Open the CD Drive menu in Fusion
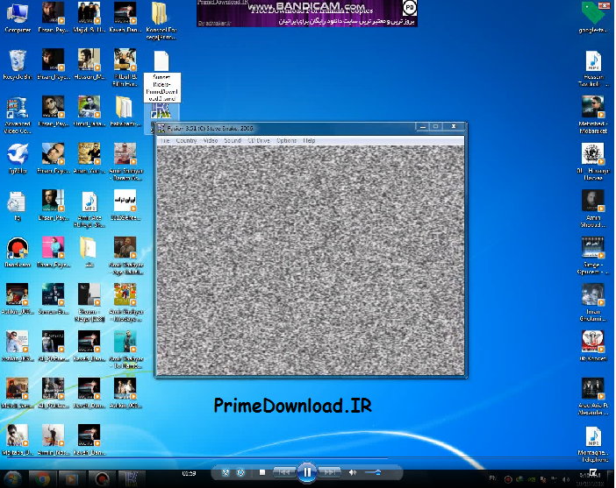 [x=259, y=140]
